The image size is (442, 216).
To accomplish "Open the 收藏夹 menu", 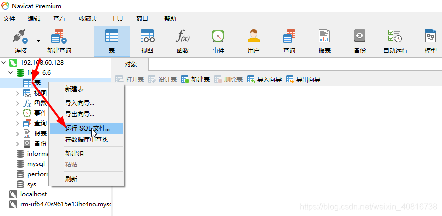I will pyautogui.click(x=88, y=19).
